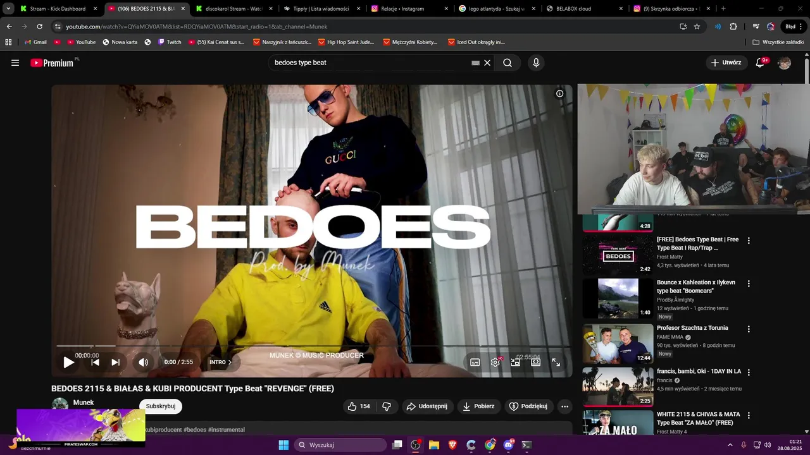Subscribe to Munek with Subskrybuj
810x455 pixels.
[161, 406]
